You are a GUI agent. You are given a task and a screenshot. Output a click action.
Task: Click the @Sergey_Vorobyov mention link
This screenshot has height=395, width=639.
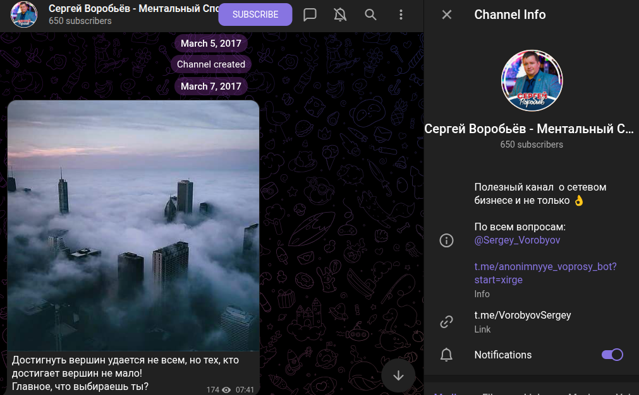click(x=517, y=240)
